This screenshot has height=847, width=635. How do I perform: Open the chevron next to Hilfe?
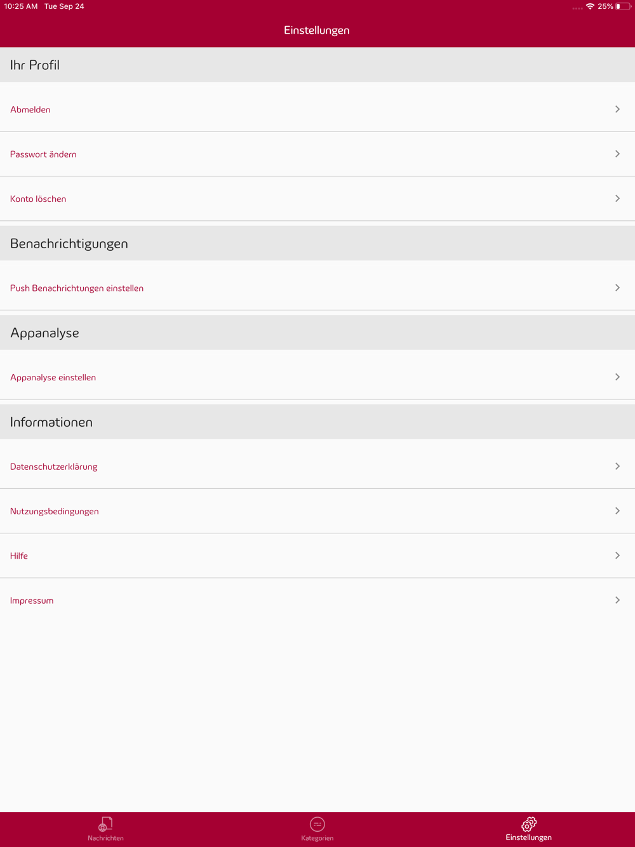coord(617,556)
